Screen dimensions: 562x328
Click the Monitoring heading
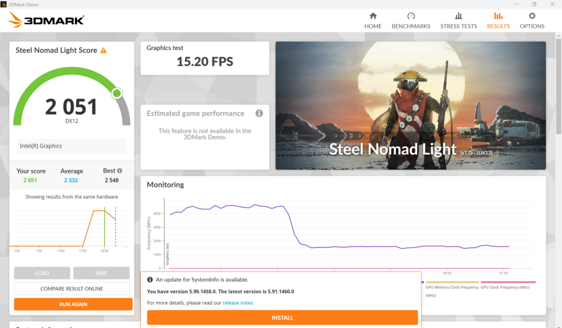(165, 185)
